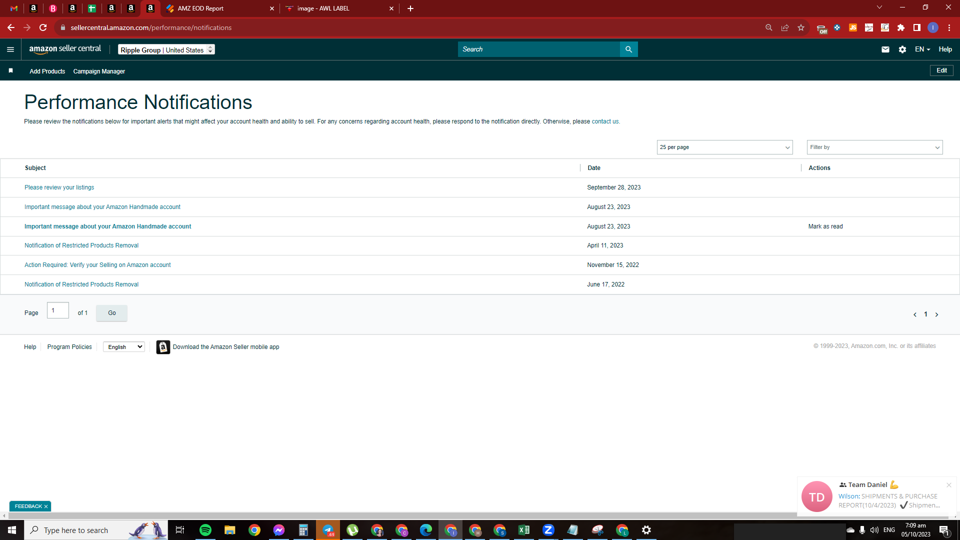Close the AMZ EOD Report tab
Screen dimensions: 960x540
tap(272, 8)
